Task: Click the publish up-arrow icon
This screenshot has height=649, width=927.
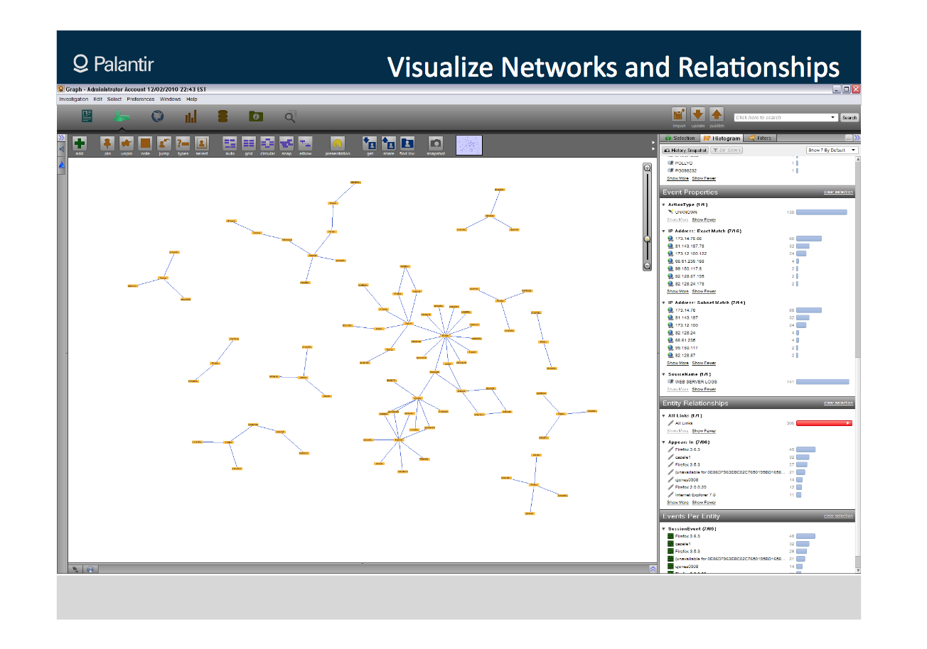Action: click(x=717, y=114)
